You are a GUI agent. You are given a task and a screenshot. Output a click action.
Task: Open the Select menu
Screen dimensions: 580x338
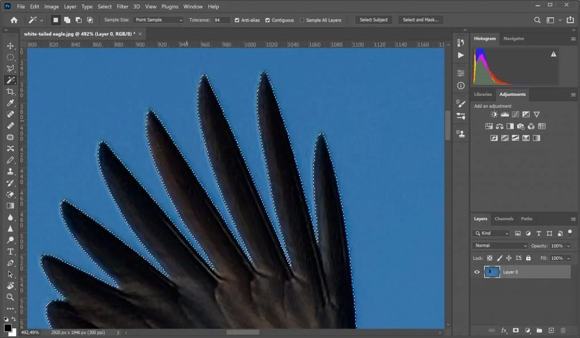(x=104, y=6)
